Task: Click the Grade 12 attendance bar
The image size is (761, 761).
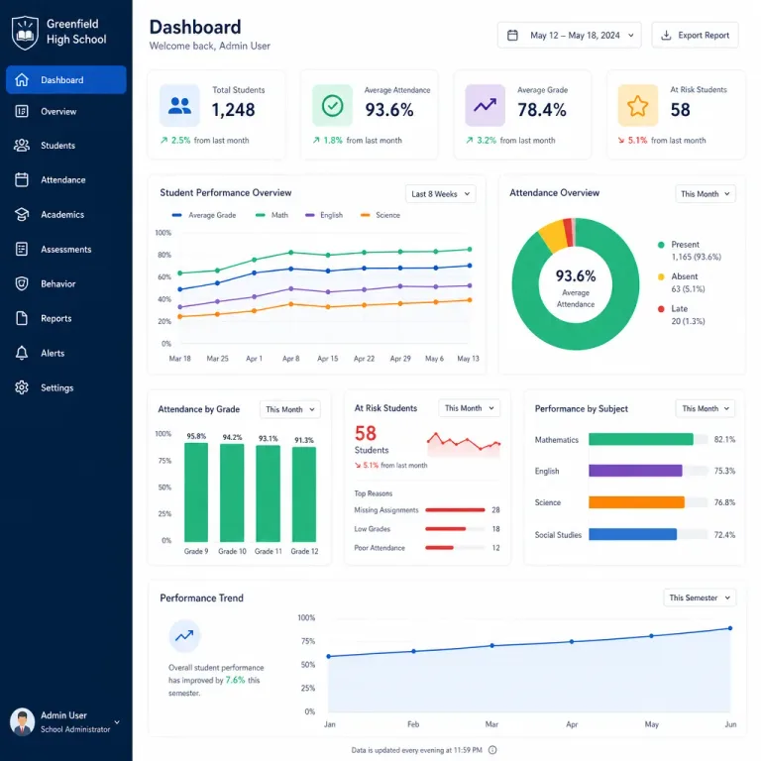Action: coord(304,494)
